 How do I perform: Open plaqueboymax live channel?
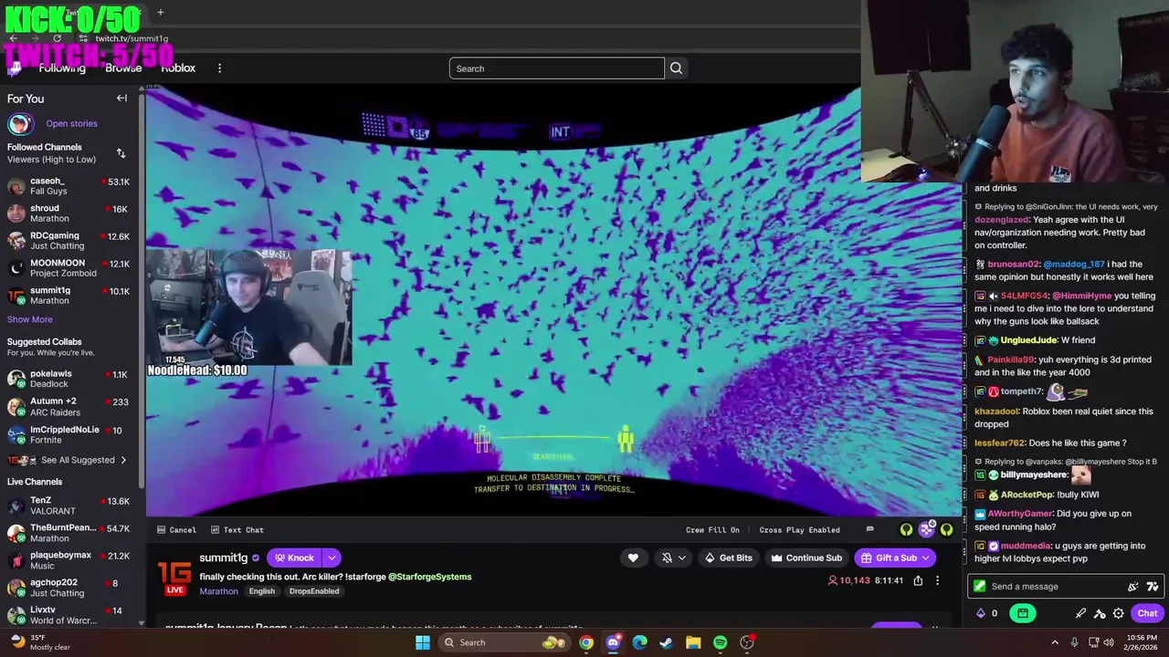pos(68,560)
